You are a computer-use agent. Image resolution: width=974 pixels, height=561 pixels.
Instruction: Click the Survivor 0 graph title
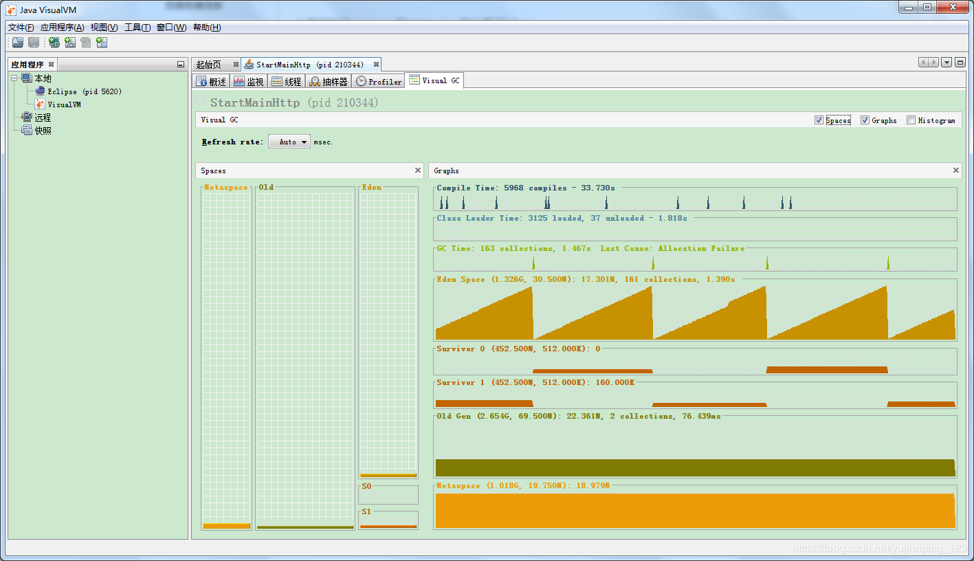click(x=518, y=349)
